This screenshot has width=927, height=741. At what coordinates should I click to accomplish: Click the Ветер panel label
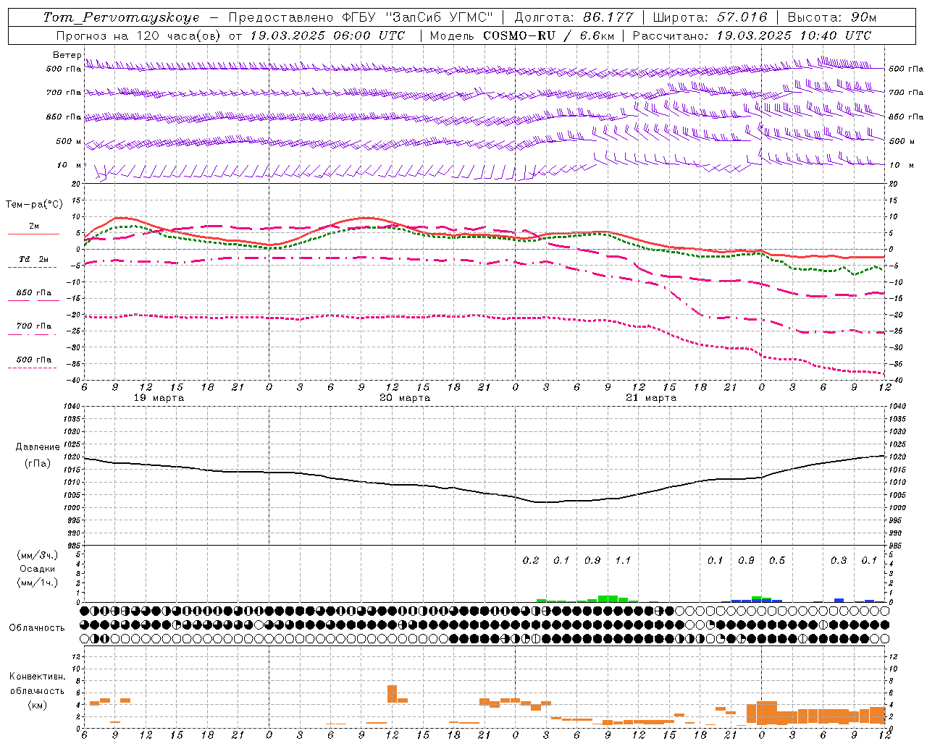[67, 55]
